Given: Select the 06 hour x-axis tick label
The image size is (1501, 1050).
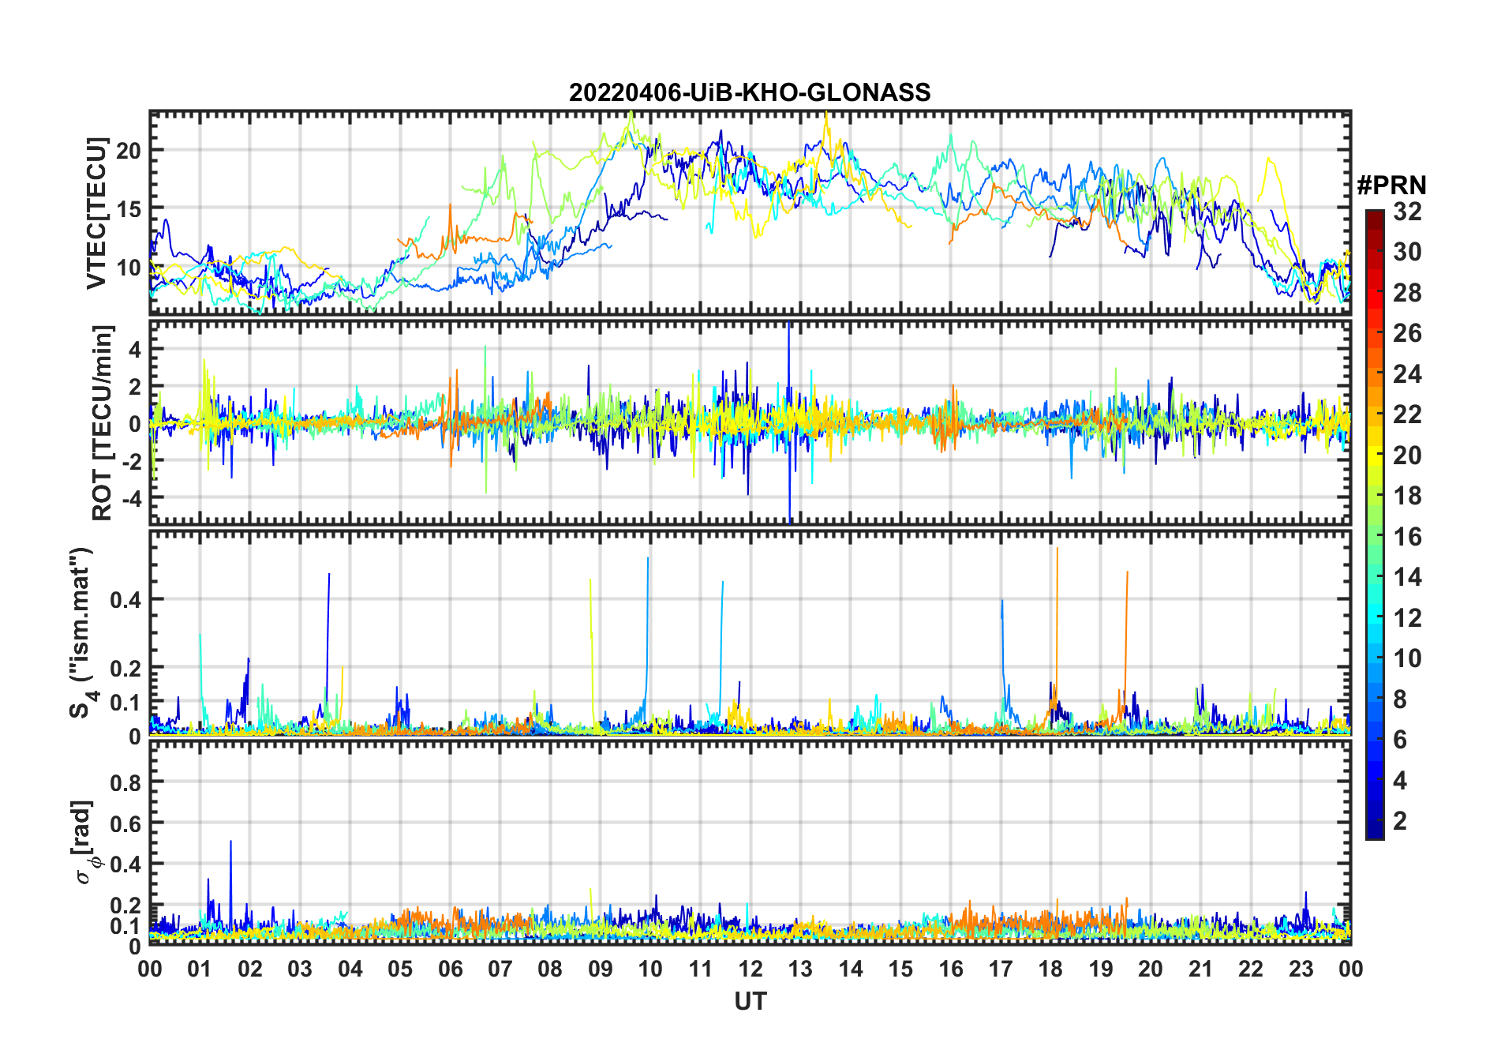Looking at the screenshot, I should pyautogui.click(x=450, y=969).
